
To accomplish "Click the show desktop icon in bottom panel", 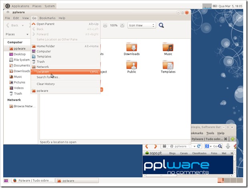I will point(6,180).
